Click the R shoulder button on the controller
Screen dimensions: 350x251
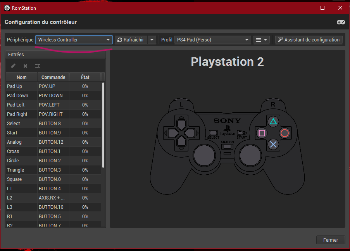tap(273, 105)
